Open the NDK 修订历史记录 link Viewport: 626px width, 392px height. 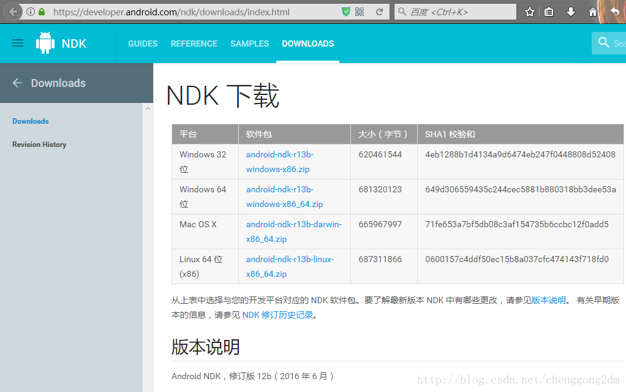click(x=277, y=315)
